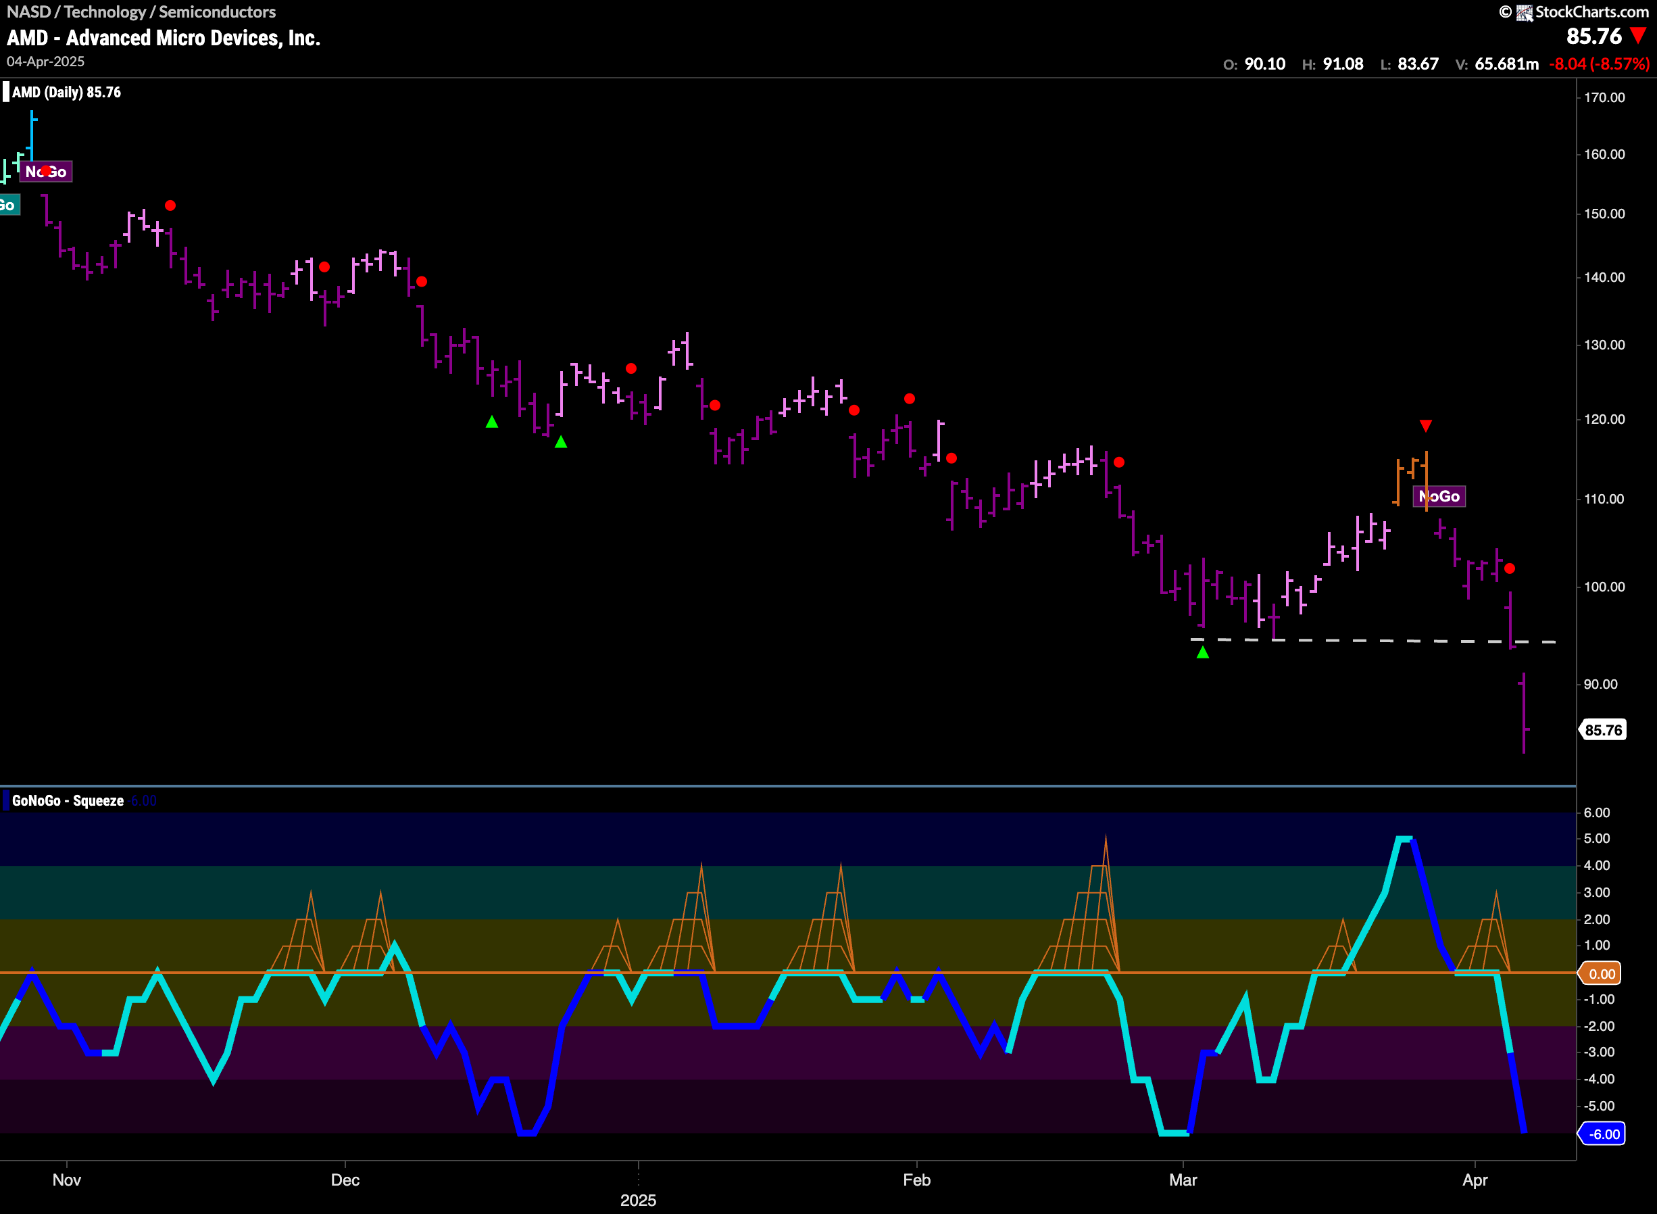Click the white legend marker beside AMD (Daily)

(6, 92)
